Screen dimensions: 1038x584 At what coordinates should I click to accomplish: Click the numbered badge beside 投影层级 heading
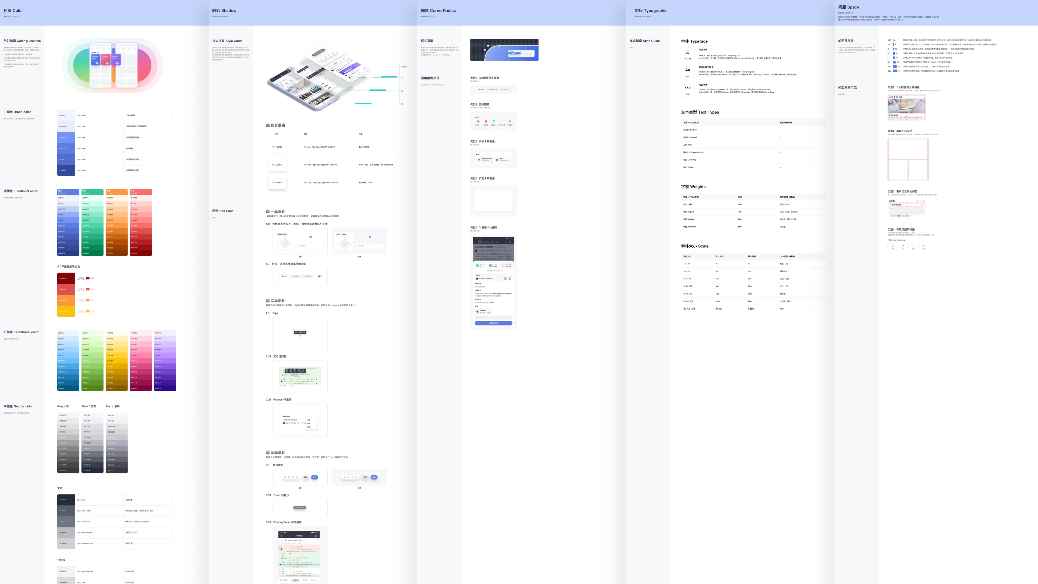click(268, 125)
